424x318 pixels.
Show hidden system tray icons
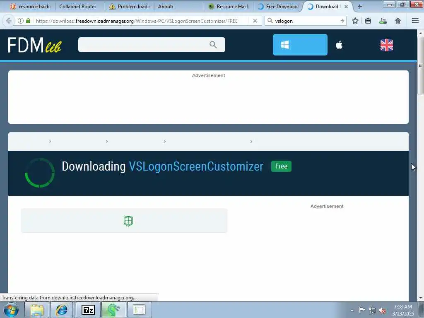352,310
